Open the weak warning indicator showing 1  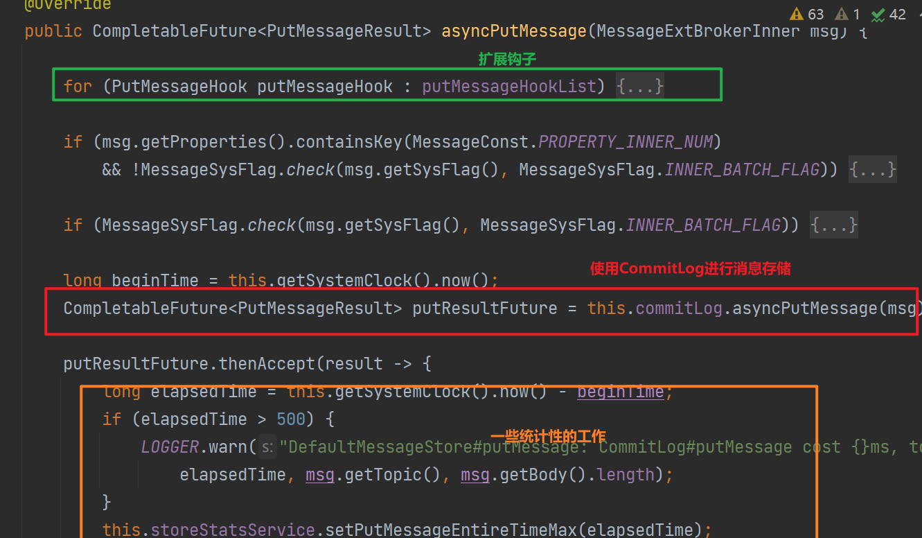(848, 14)
